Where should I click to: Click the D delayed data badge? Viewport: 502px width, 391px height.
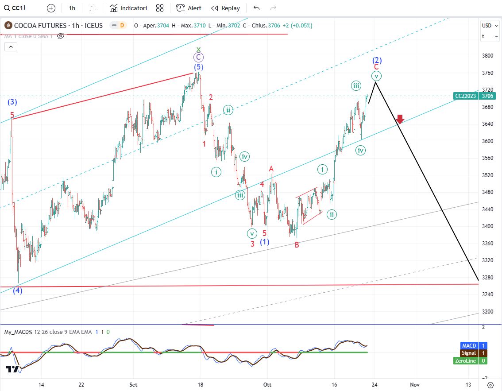122,25
